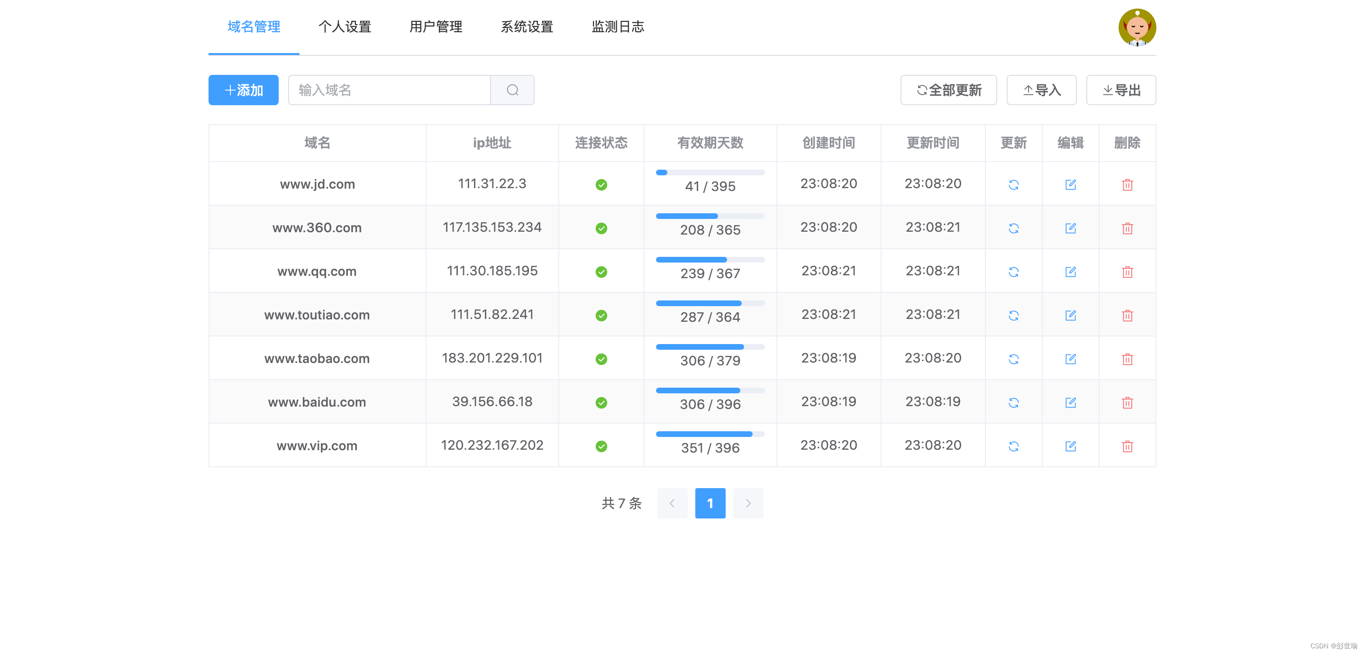Edit the www.taobao.com entry
This screenshot has width=1365, height=654.
point(1070,359)
